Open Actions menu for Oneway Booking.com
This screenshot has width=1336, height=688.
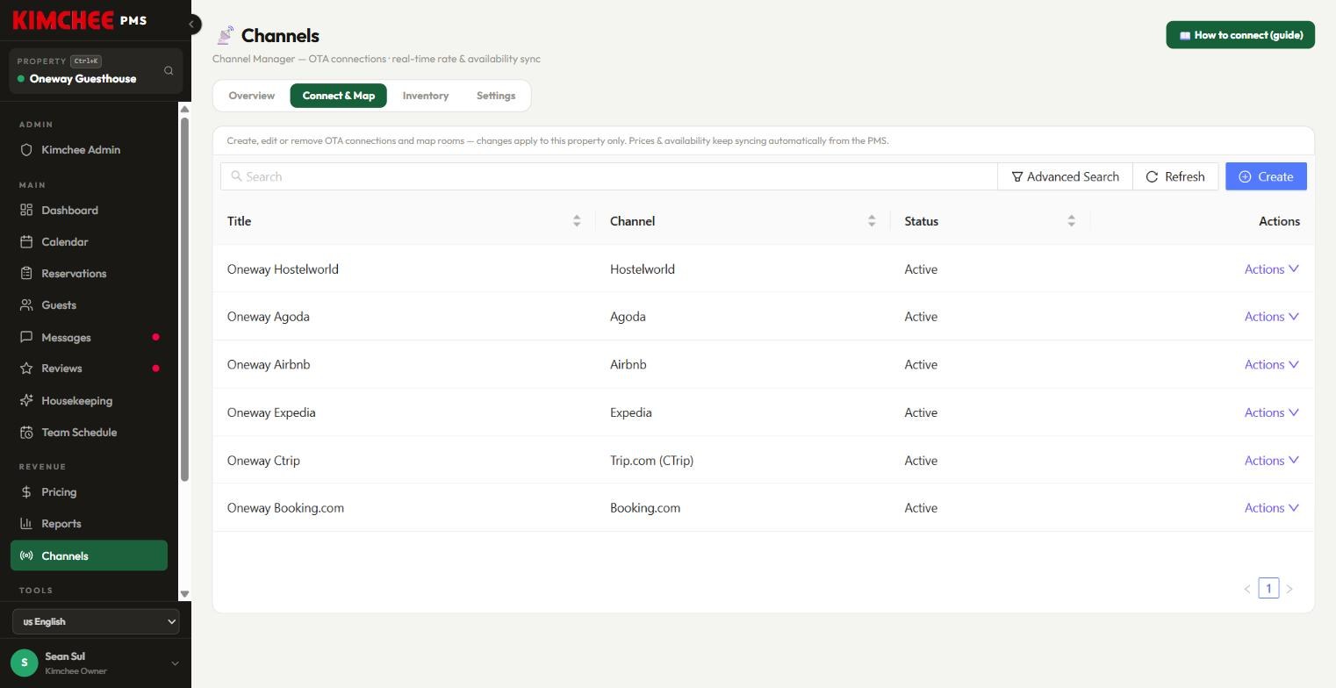[1271, 508]
